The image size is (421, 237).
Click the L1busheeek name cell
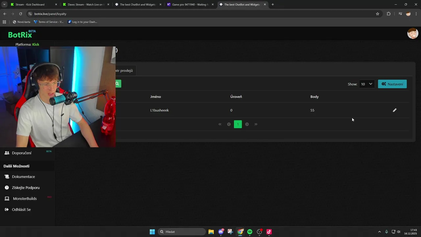click(x=160, y=110)
